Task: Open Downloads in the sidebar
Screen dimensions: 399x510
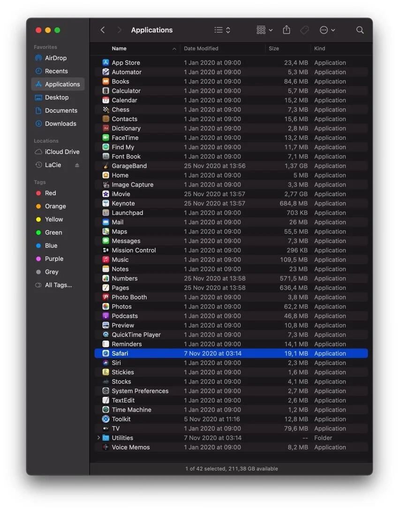Action: pos(58,123)
